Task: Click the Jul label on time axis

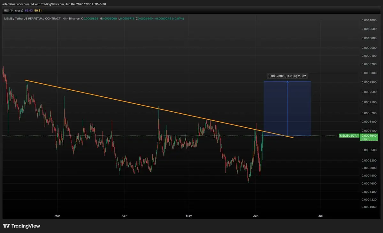Action: pyautogui.click(x=320, y=216)
